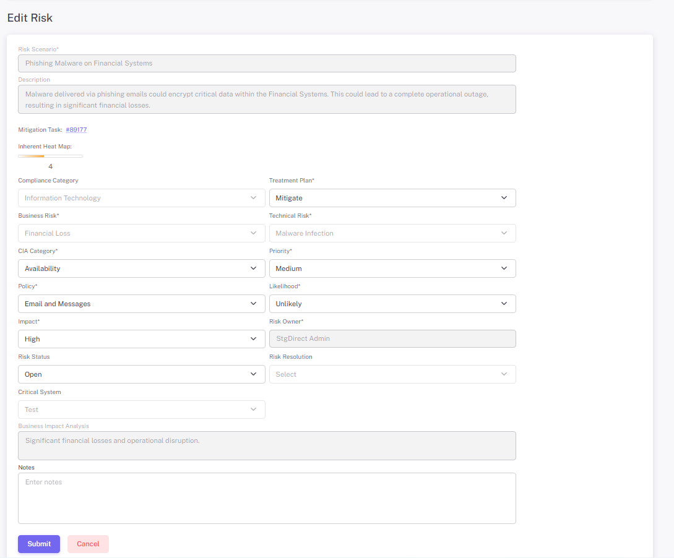
Task: Open the Likelihood dropdown set to Unlikely
Action: click(x=392, y=304)
